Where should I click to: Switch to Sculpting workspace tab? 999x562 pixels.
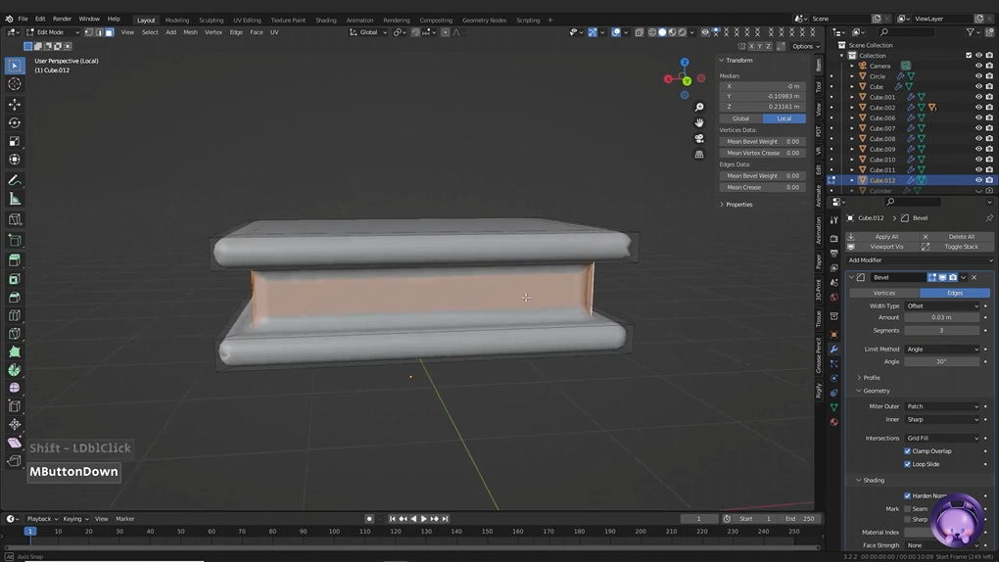coord(211,20)
